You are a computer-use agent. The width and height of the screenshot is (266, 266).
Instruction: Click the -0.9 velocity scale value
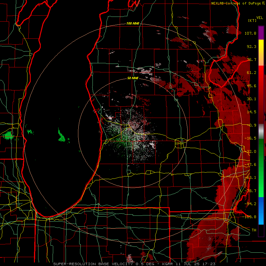252,125
